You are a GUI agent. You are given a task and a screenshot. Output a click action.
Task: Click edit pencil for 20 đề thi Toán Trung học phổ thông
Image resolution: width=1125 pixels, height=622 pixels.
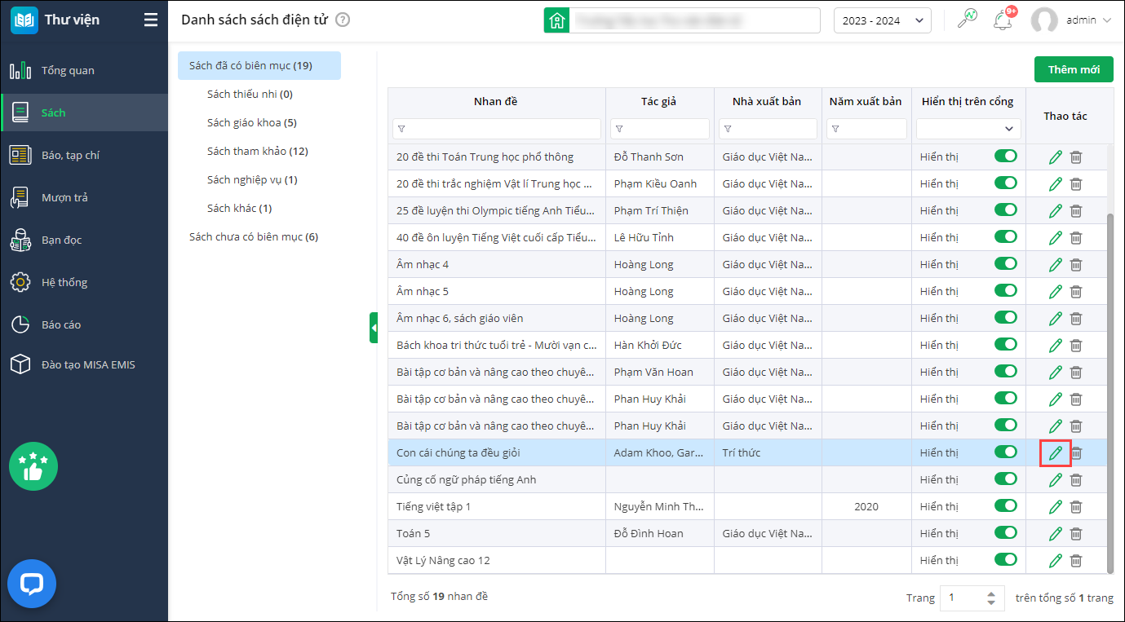click(1056, 157)
